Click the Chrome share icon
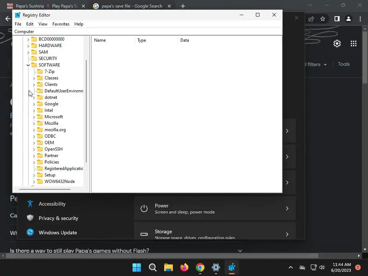This screenshot has height=276, width=368. coord(311,19)
